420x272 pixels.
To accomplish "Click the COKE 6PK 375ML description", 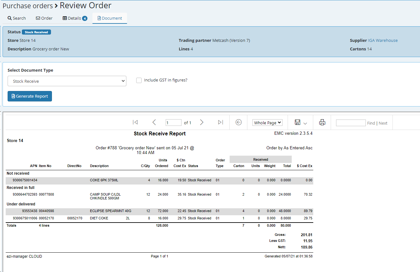I will click(104, 180).
